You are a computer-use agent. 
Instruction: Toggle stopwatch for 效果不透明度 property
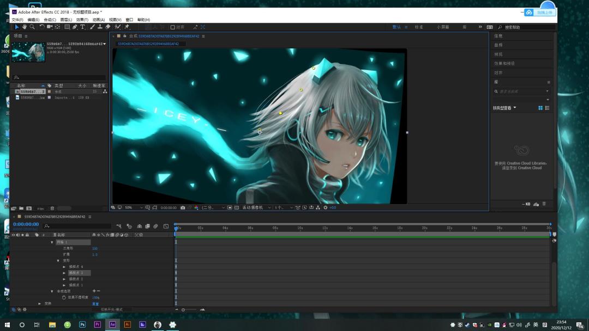coord(64,297)
